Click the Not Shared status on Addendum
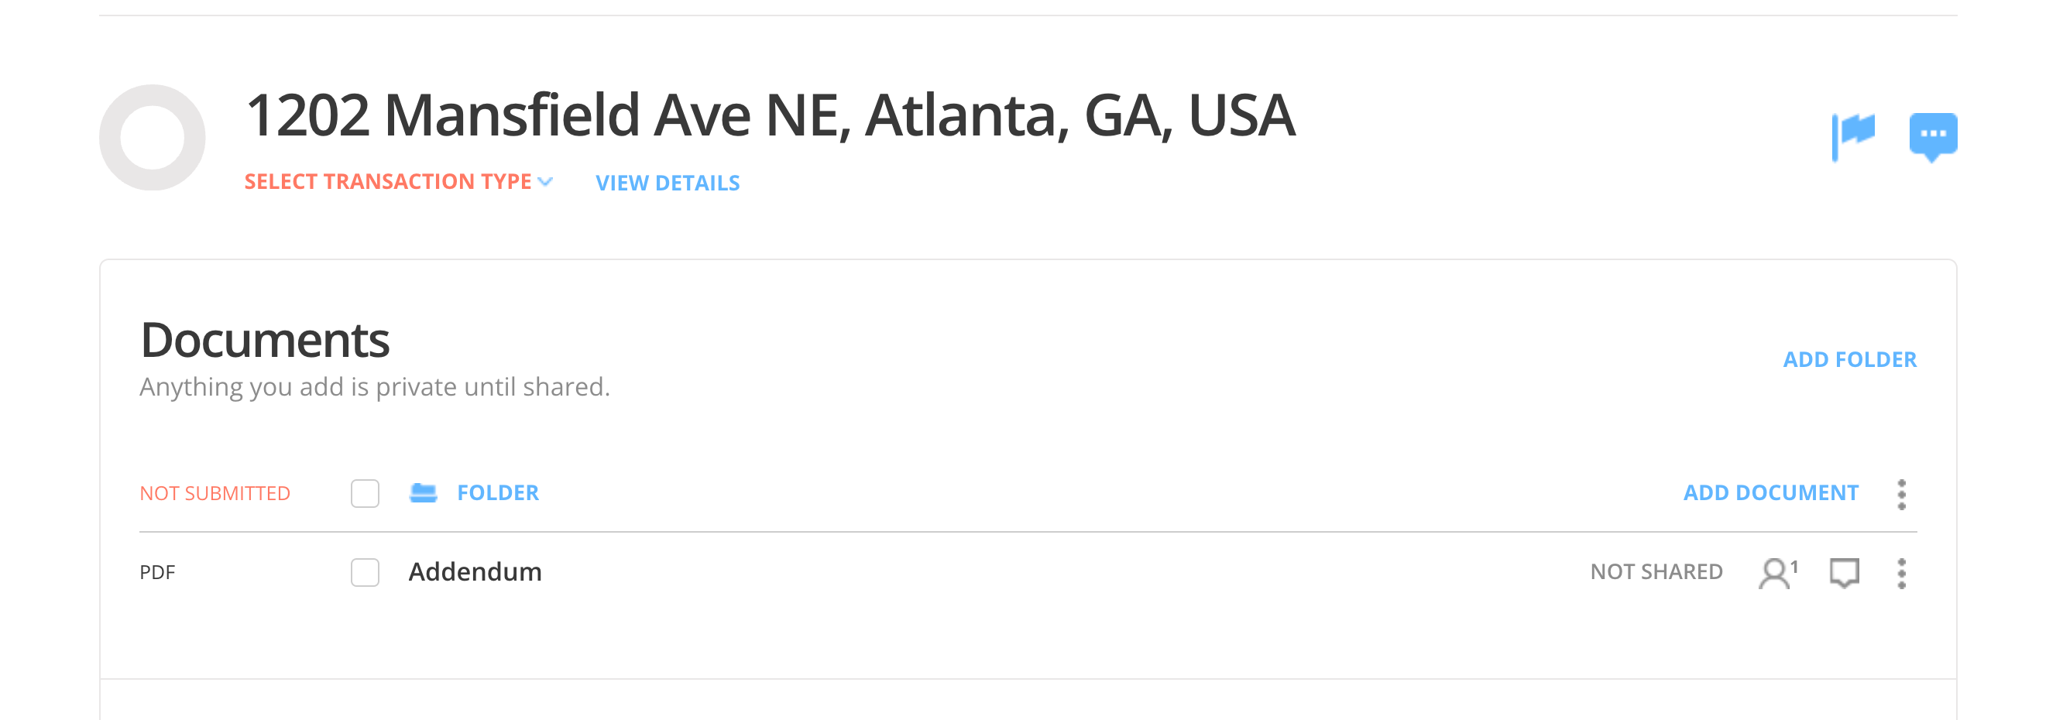The width and height of the screenshot is (2063, 720). click(x=1656, y=572)
